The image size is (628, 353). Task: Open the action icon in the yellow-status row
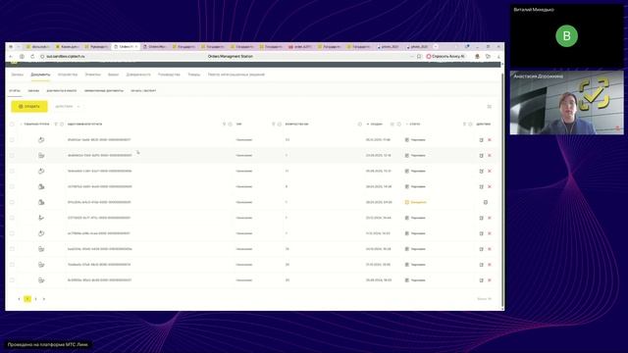point(486,202)
